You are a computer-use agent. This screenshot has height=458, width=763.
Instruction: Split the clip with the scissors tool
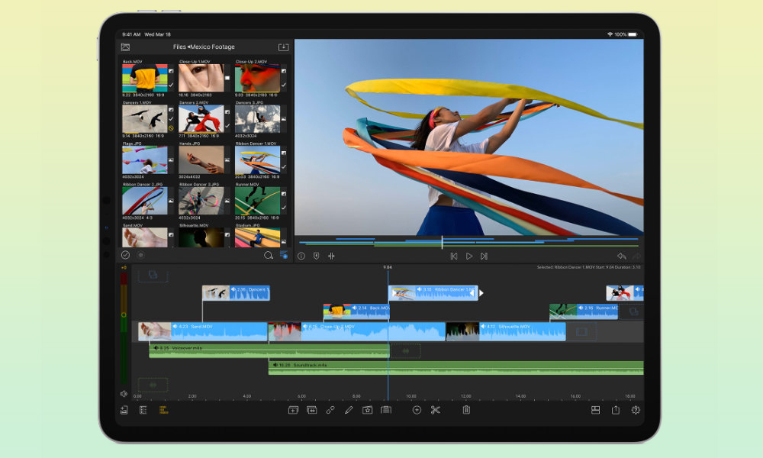pos(436,410)
